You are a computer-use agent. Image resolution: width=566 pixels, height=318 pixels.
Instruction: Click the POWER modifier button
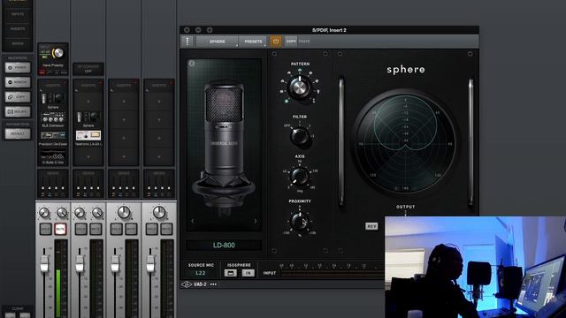pyautogui.click(x=18, y=67)
